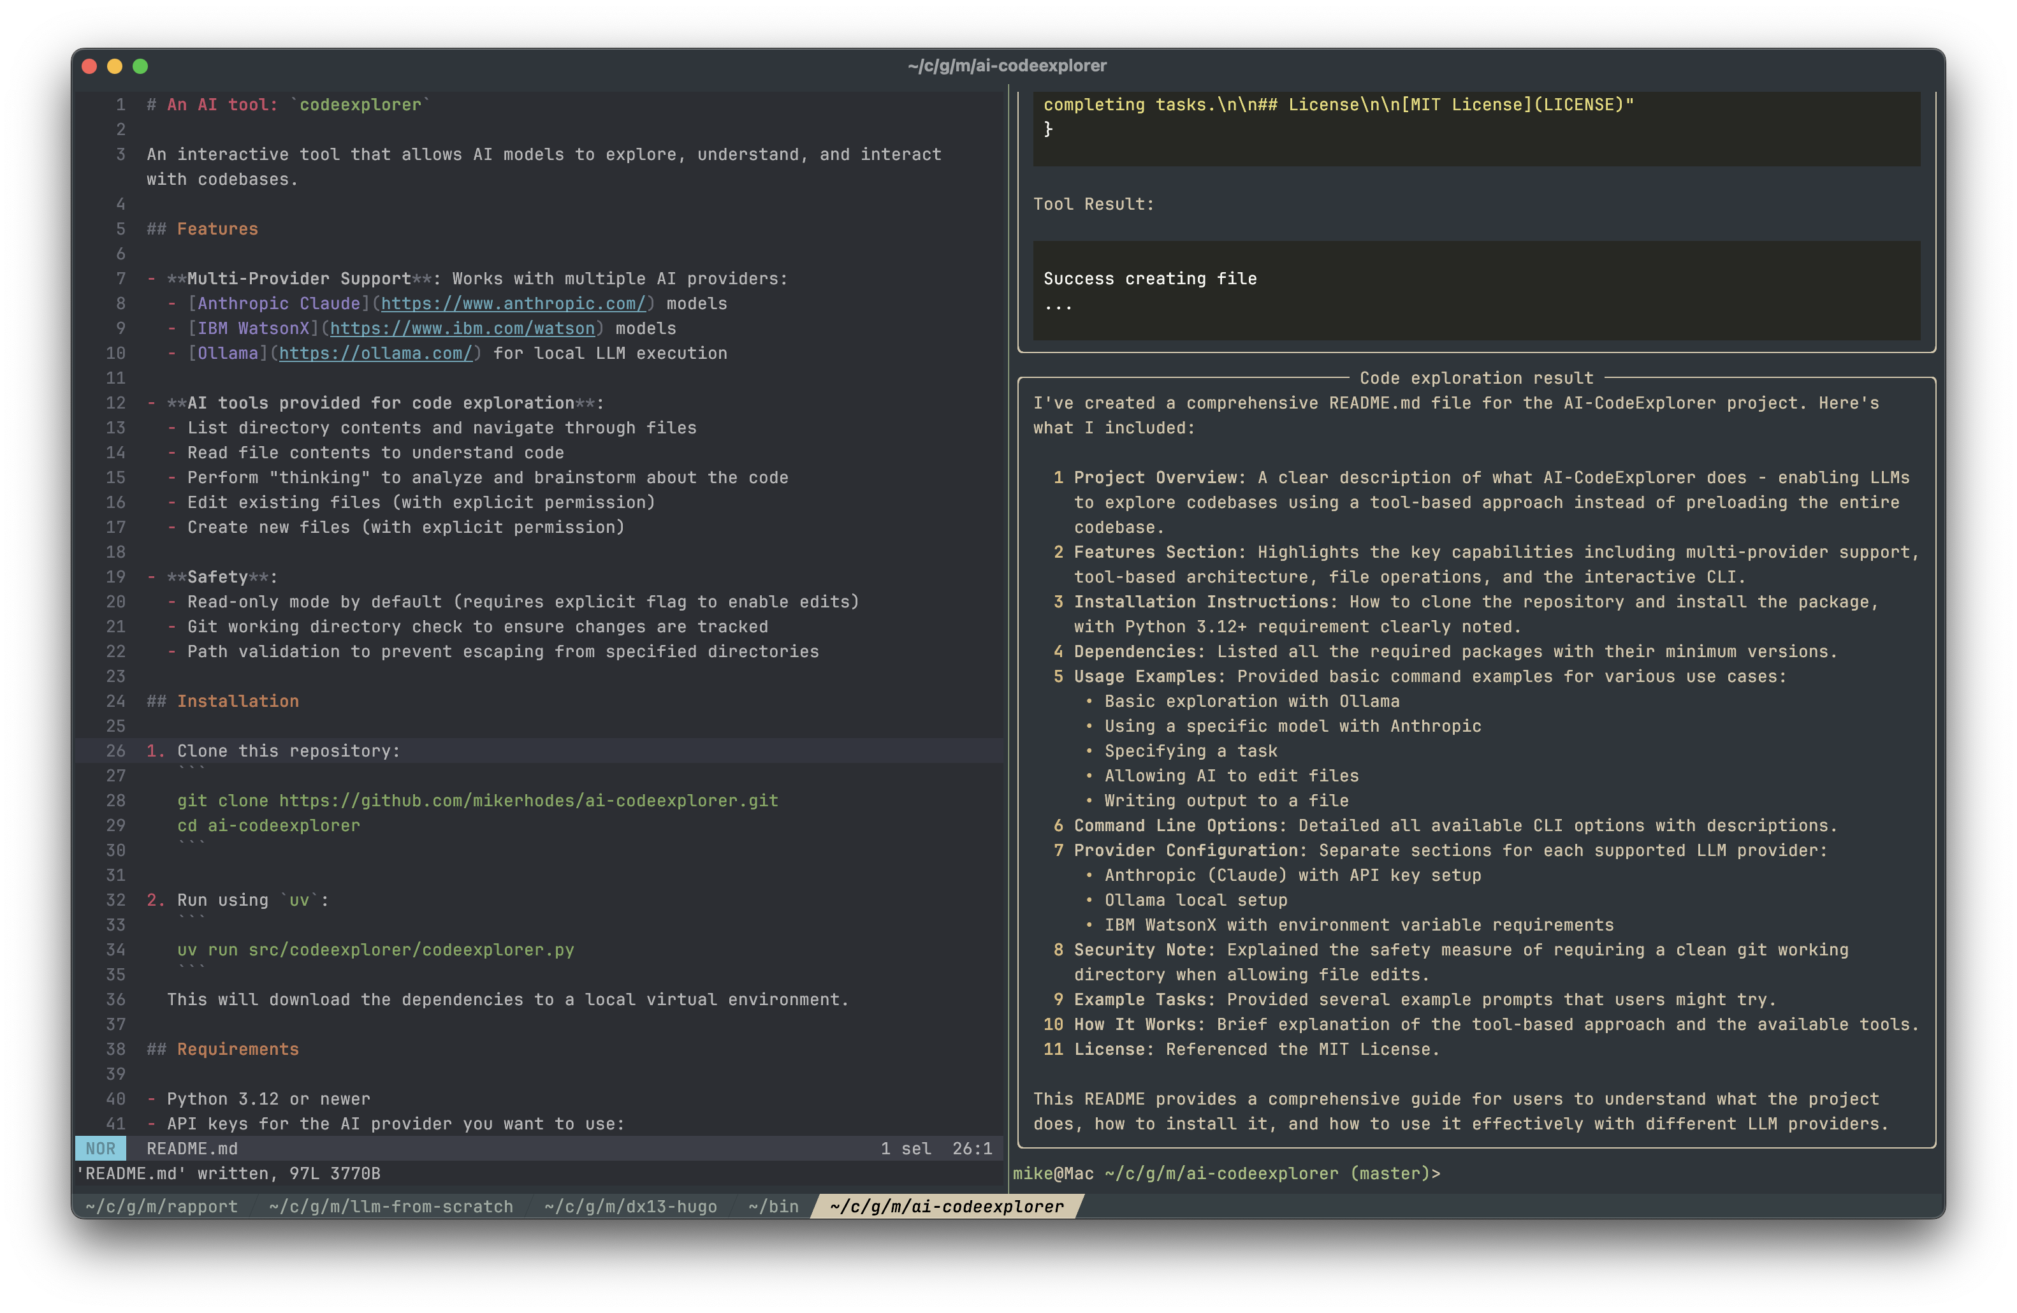Viewport: 2017px width, 1313px height.
Task: Click 'Installation Instructions:' item in result
Action: pos(1206,602)
